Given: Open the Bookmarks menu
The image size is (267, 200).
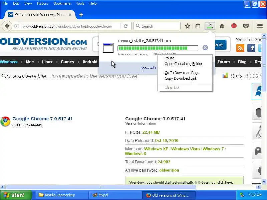Looking at the screenshot, I should pyautogui.click(x=62, y=3).
